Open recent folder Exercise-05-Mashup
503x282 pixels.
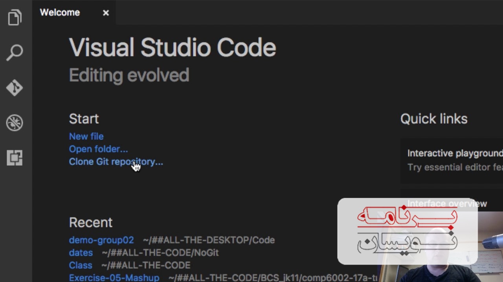(x=114, y=278)
